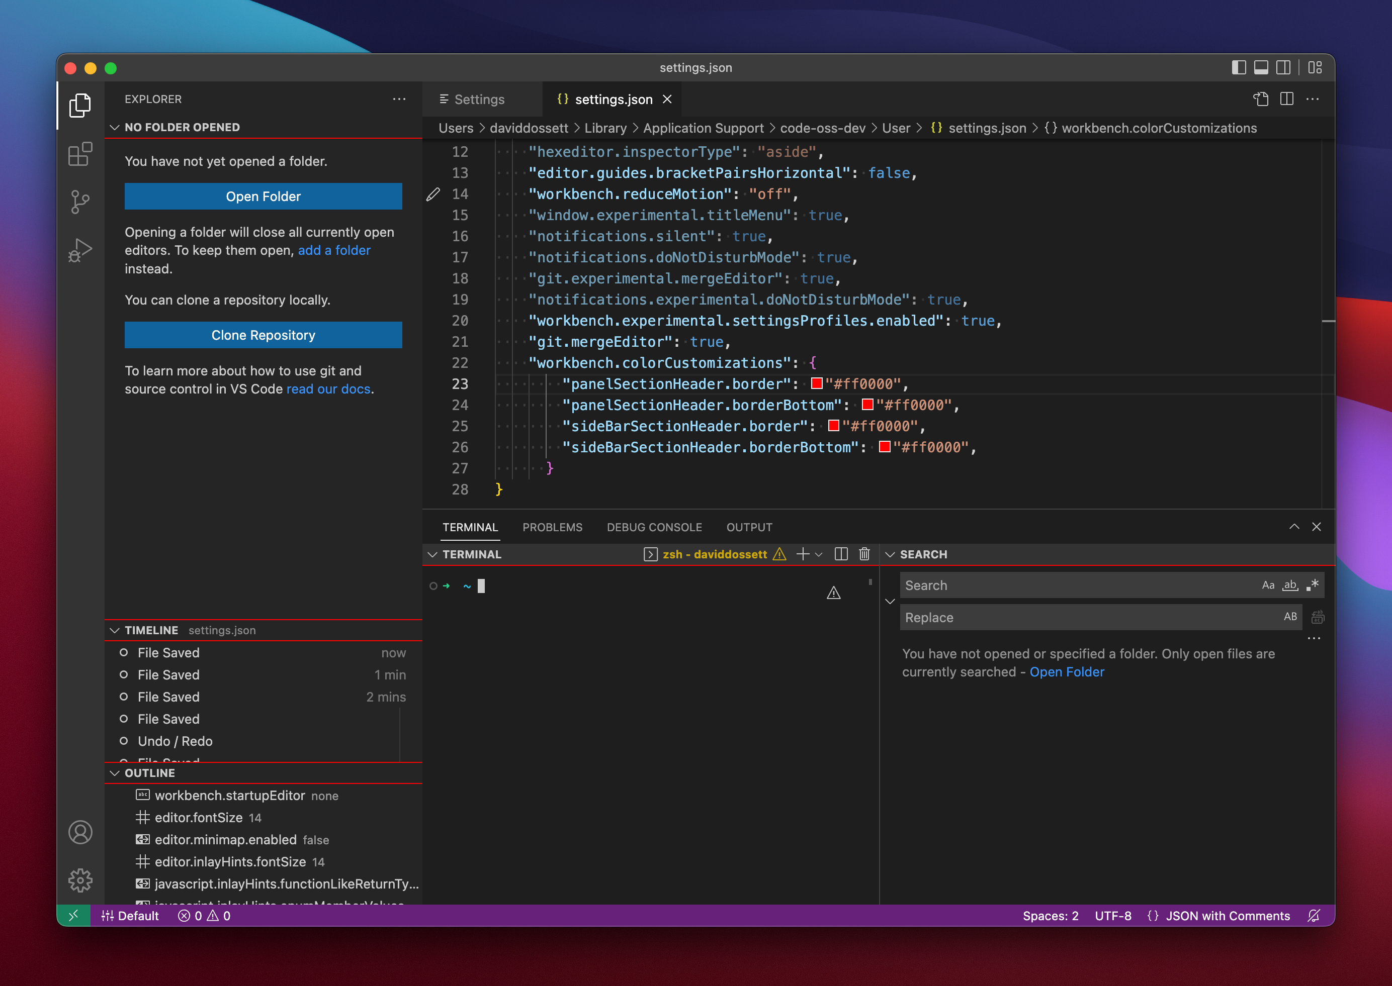Open the Source Control view

(80, 202)
